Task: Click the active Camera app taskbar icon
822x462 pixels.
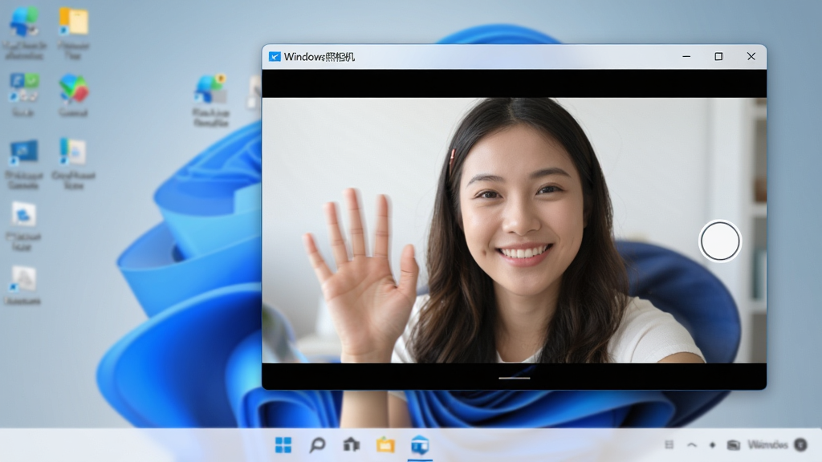Action: pyautogui.click(x=420, y=445)
